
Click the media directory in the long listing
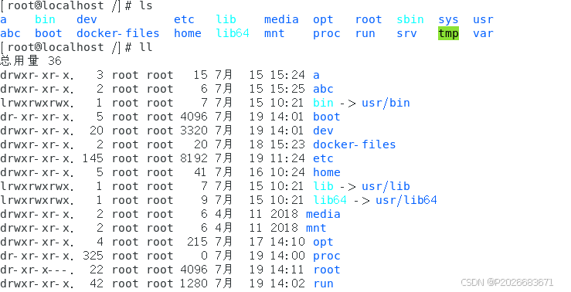point(323,214)
